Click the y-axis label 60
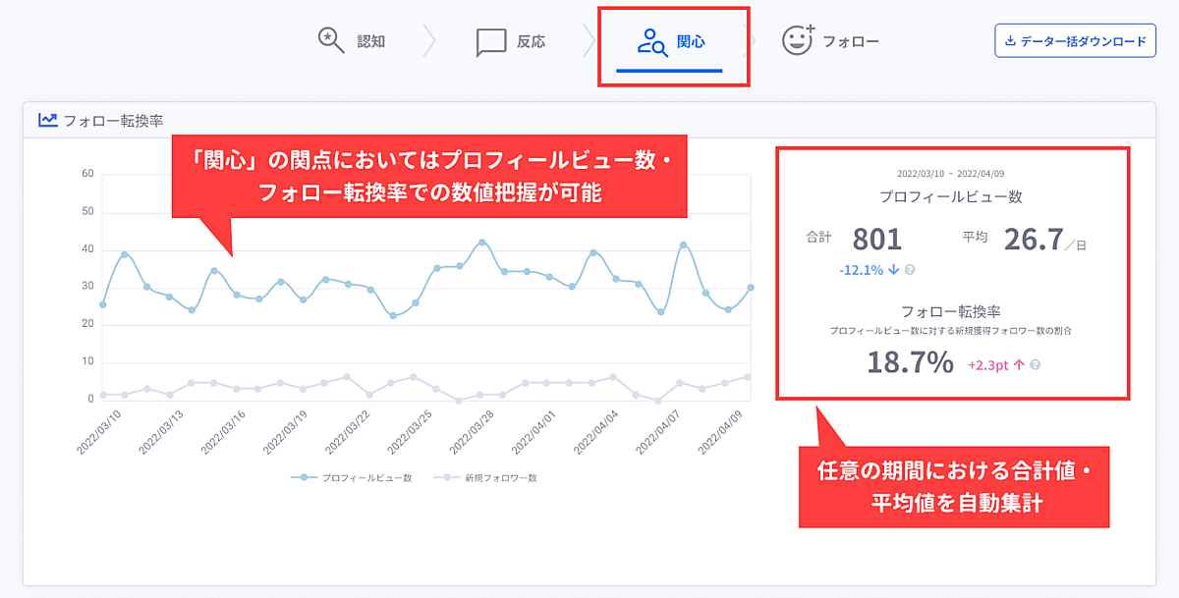Screen dimensions: 1179x598 [87, 174]
